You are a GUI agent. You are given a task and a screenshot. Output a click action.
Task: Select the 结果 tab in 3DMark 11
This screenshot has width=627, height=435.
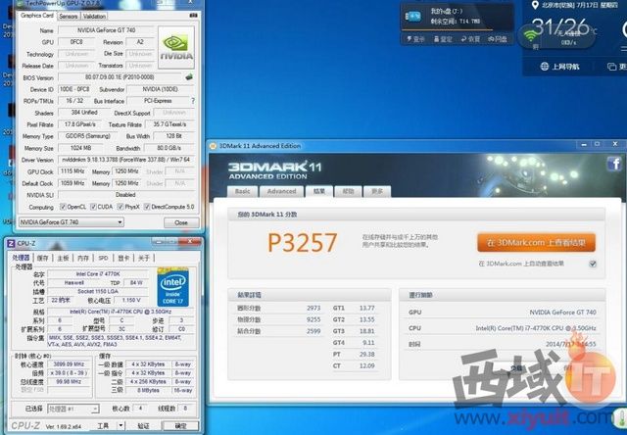[x=319, y=191]
